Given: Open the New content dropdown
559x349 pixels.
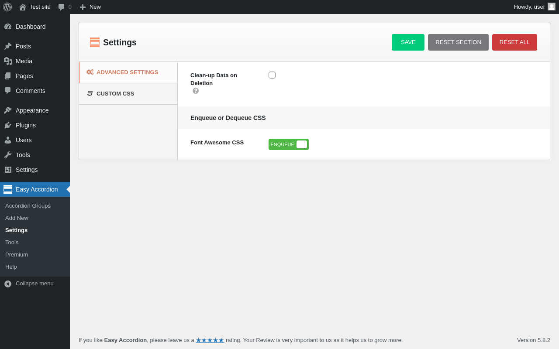Looking at the screenshot, I should pyautogui.click(x=90, y=7).
